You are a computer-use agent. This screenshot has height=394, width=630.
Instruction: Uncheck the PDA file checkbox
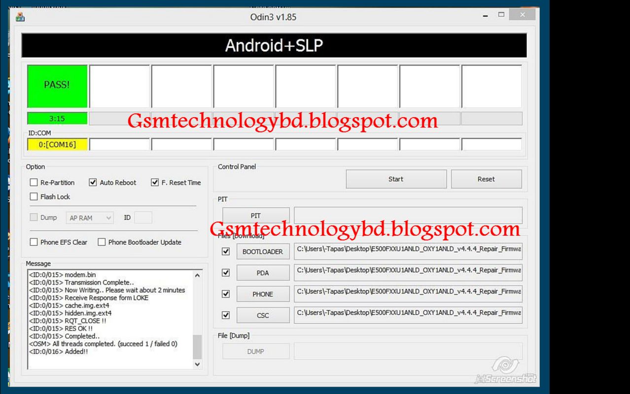[x=226, y=273]
